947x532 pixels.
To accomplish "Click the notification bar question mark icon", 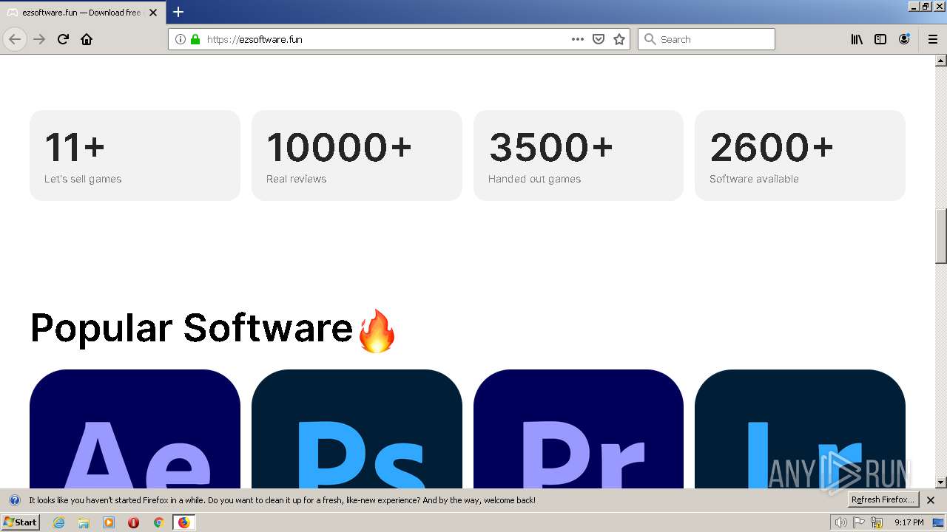I will tap(14, 500).
